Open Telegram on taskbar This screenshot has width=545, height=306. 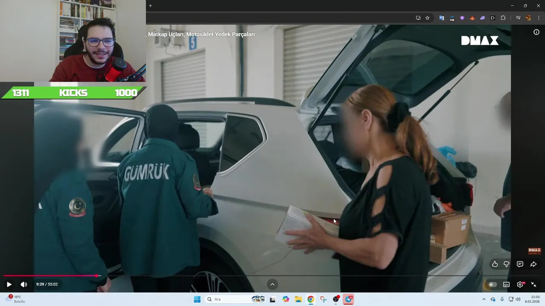click(x=349, y=299)
